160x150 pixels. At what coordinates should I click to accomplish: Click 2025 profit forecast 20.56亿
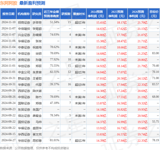point(122,79)
